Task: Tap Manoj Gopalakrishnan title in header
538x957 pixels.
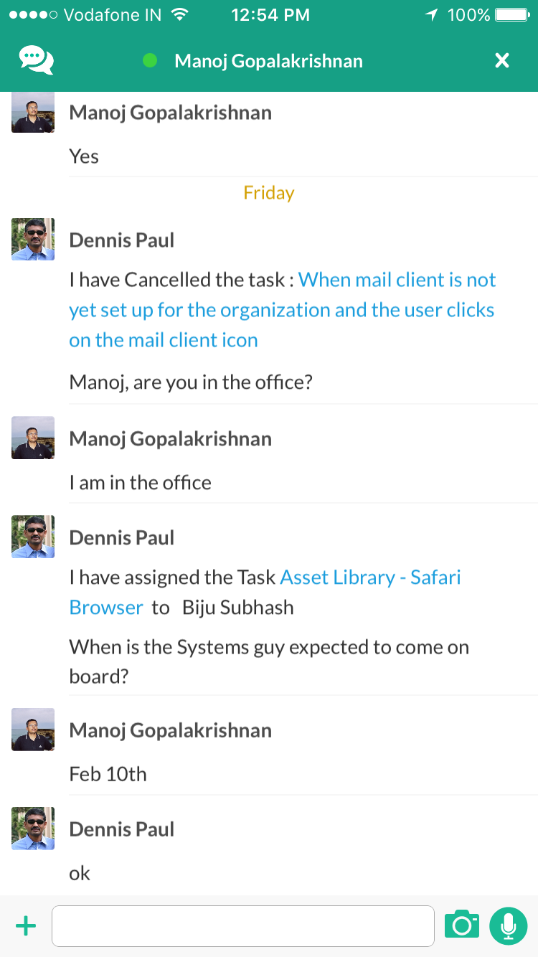Action: click(268, 61)
